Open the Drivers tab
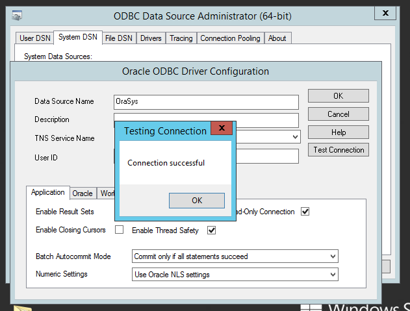This screenshot has height=311, width=410. point(151,38)
